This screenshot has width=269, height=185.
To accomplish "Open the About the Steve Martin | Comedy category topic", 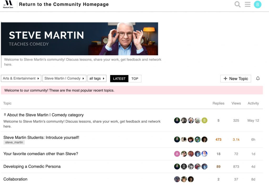I will 45,115.
